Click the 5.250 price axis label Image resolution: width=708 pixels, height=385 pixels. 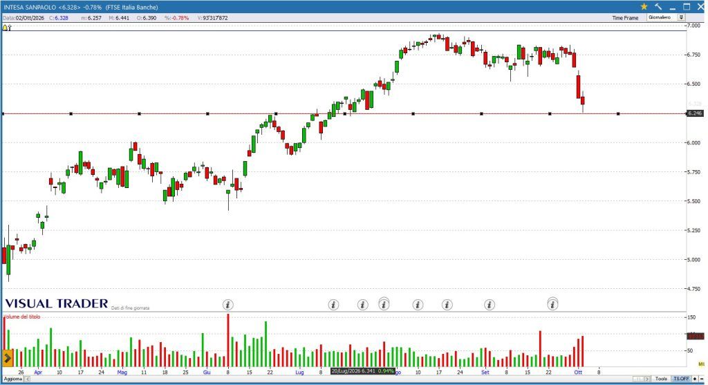[x=693, y=230]
